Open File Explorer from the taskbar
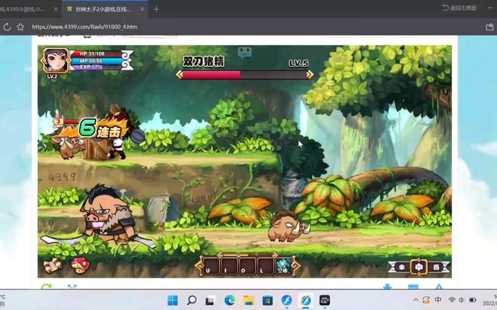Screen dimensions: 497x310 pyautogui.click(x=249, y=300)
